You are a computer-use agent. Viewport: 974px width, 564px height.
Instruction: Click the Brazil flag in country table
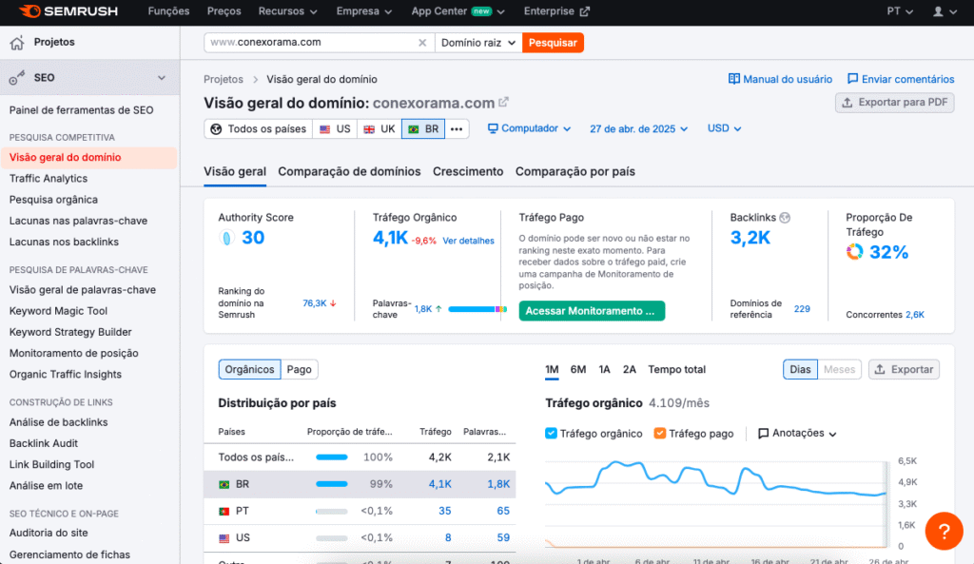coord(224,484)
